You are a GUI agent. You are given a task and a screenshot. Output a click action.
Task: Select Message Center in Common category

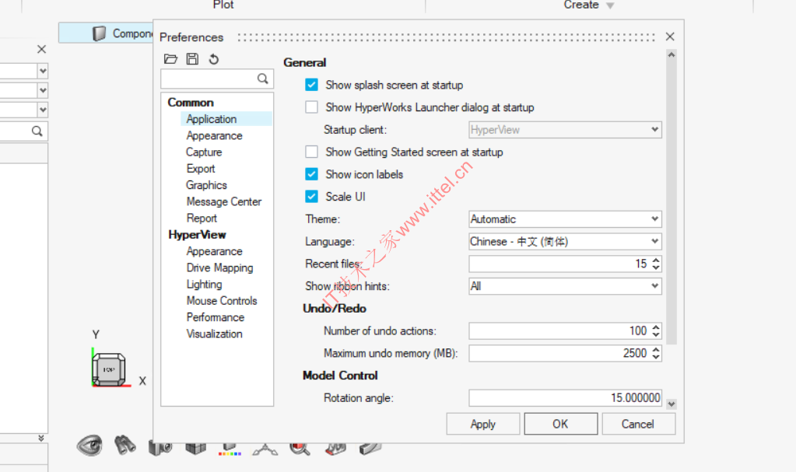pyautogui.click(x=224, y=201)
